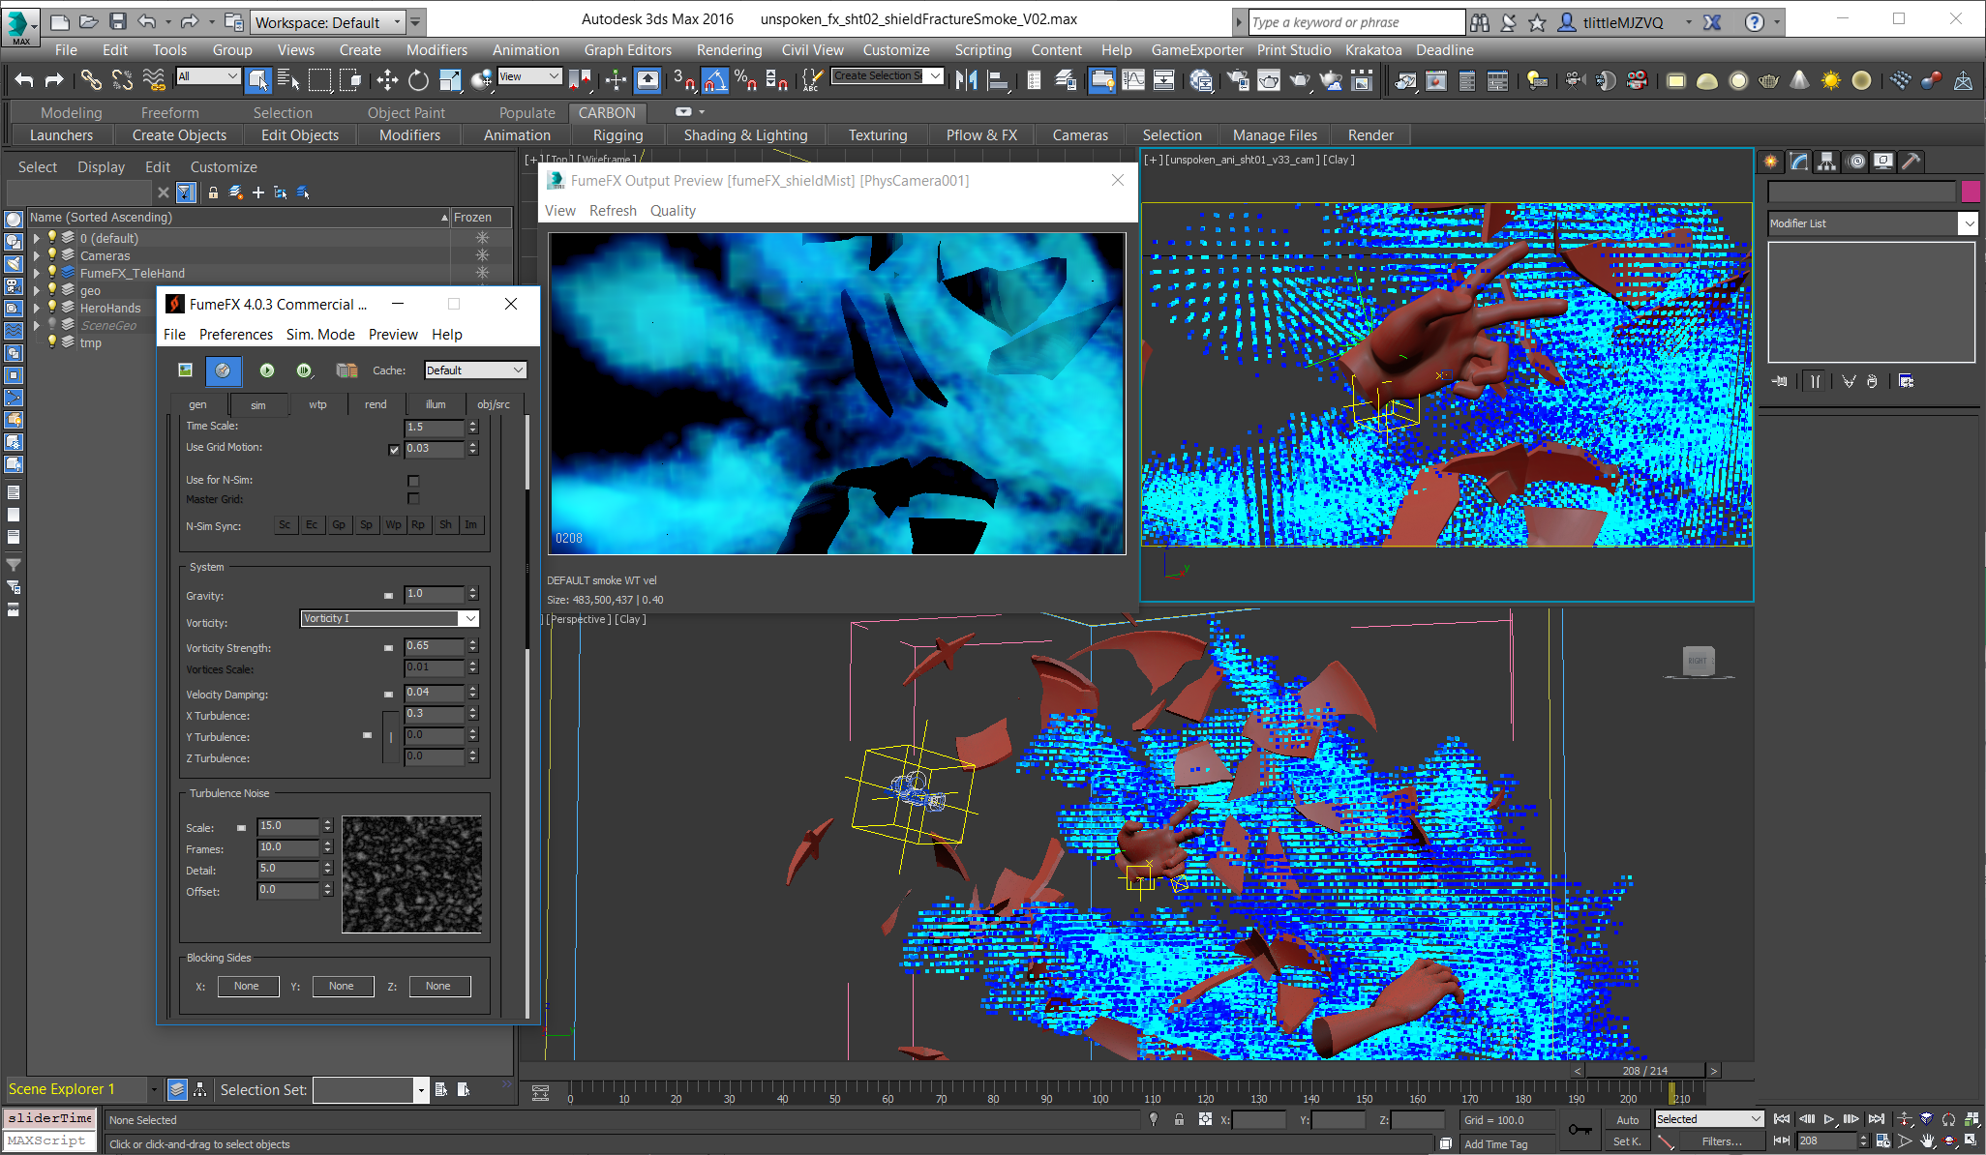Toggle the Use Grid Motion checkbox
Image resolution: width=1986 pixels, height=1155 pixels.
[394, 449]
